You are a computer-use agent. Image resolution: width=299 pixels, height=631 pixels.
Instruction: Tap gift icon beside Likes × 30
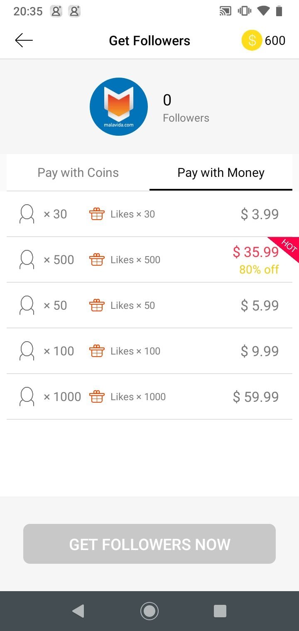click(x=97, y=214)
